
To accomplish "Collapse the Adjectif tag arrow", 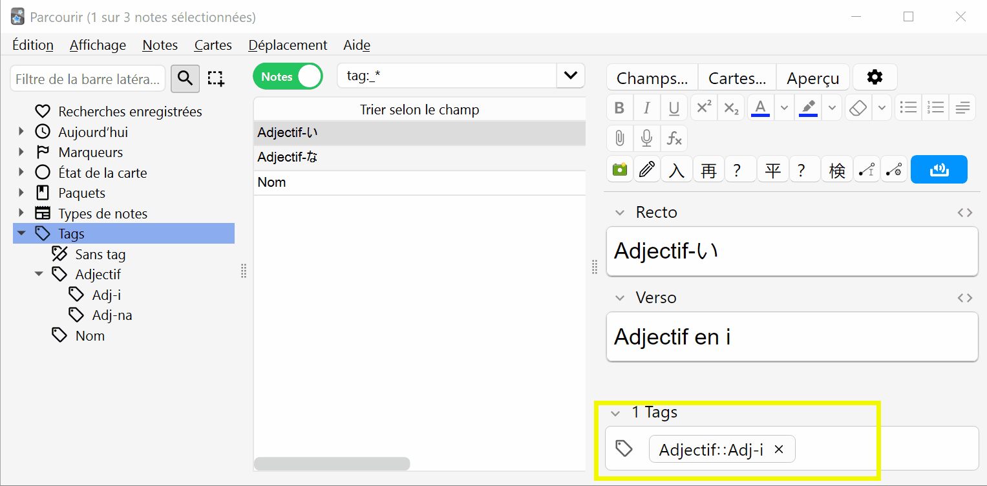I will tap(39, 274).
